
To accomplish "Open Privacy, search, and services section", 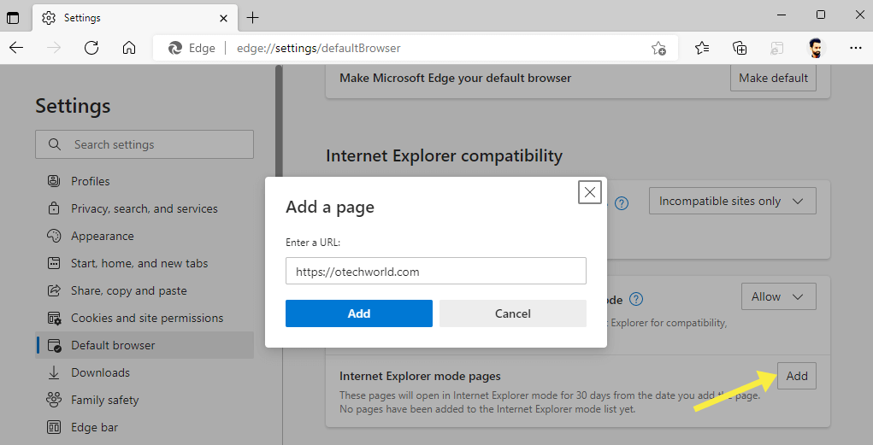I will [x=145, y=208].
